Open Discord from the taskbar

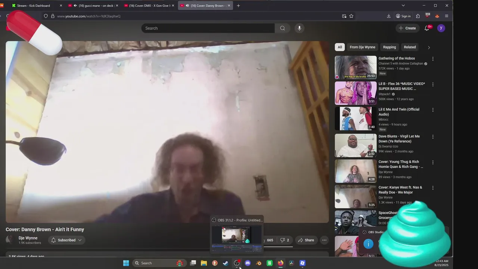(x=248, y=263)
